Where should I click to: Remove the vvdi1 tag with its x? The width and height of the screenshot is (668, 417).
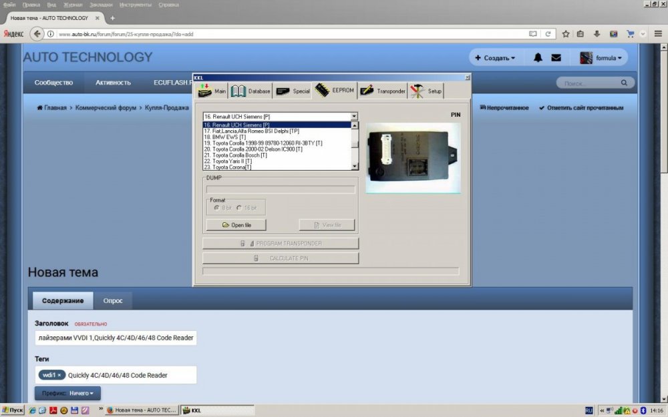(59, 375)
